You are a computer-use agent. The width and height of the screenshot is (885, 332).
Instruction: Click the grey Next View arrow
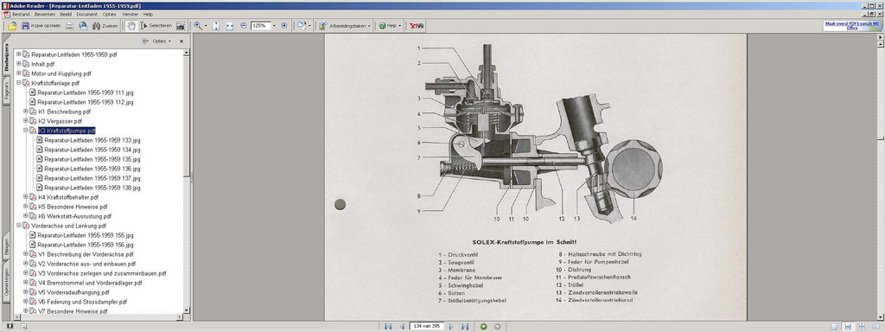(497, 326)
